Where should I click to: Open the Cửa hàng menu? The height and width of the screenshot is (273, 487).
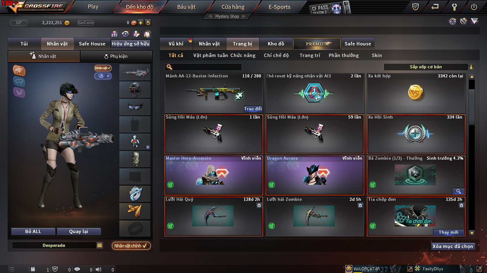[233, 7]
